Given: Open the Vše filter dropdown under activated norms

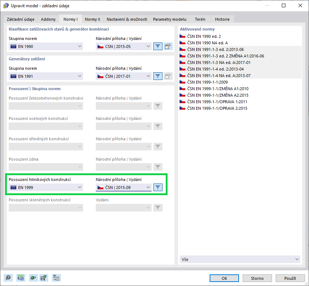Looking at the screenshot, I should pos(240,259).
